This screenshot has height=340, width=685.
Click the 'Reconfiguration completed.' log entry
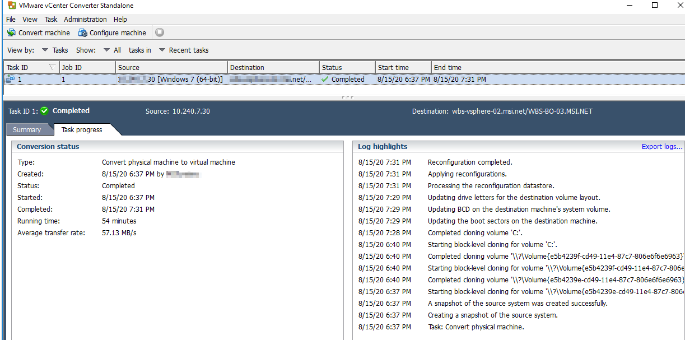(x=470, y=162)
